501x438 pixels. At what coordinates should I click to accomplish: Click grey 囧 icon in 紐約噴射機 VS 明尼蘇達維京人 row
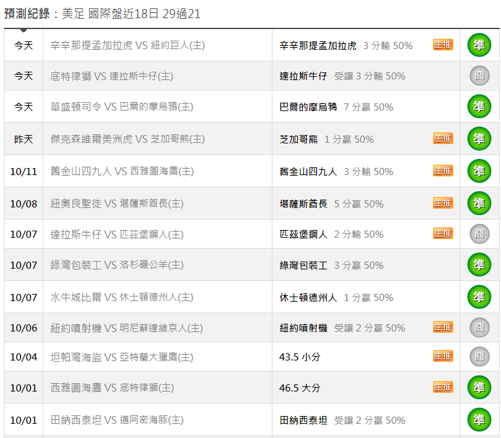click(x=479, y=328)
